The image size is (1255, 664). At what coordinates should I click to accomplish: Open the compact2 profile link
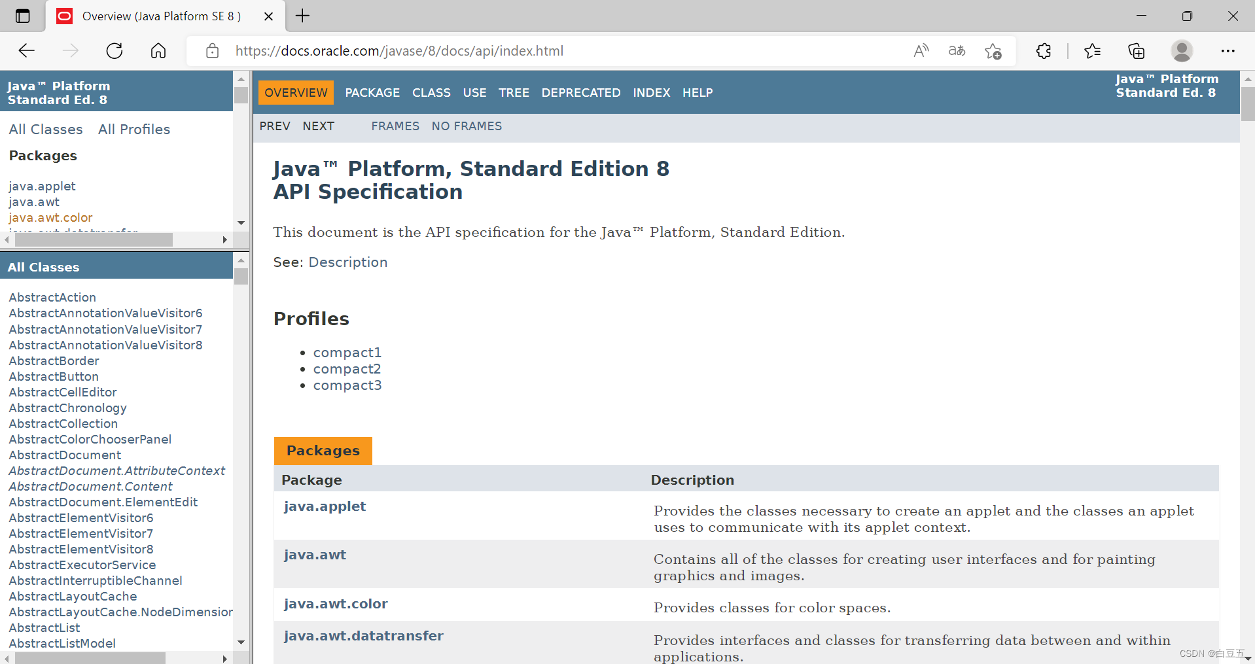pos(347,369)
